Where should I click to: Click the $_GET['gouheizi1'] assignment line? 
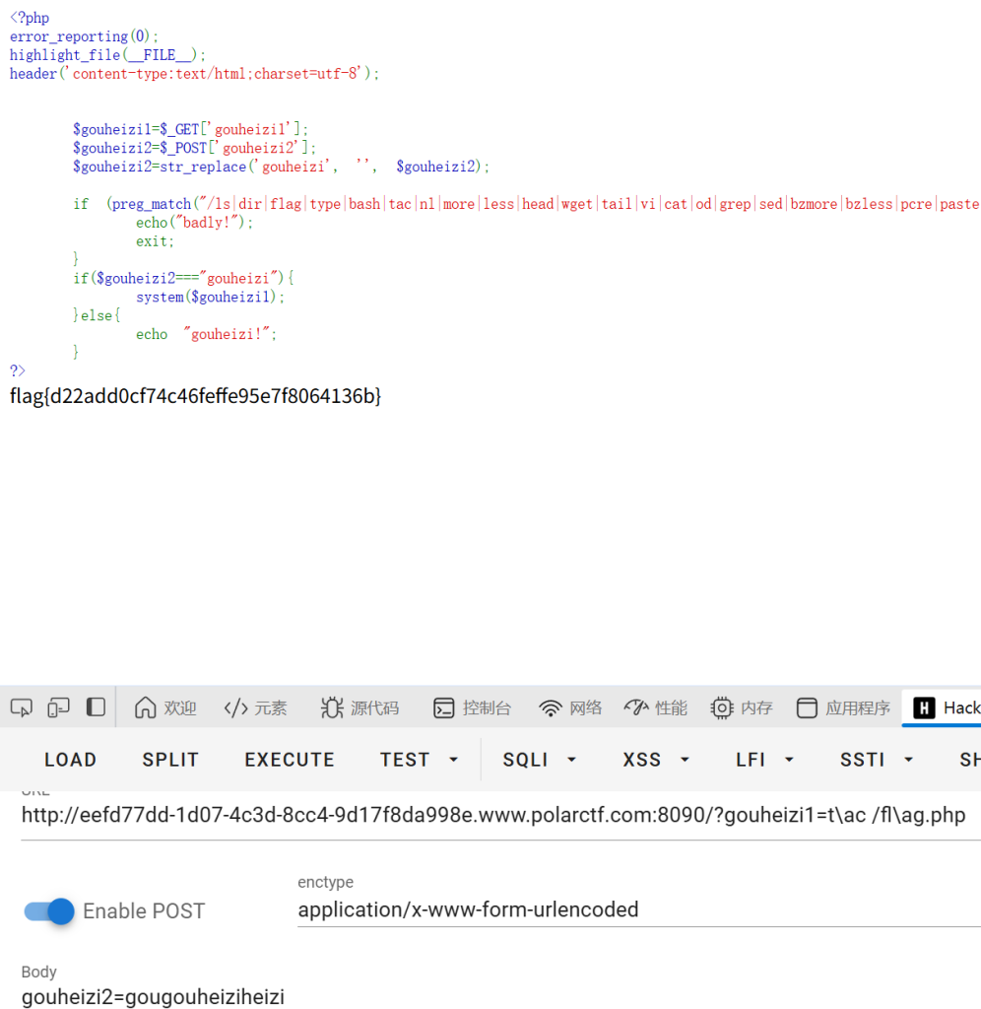coord(190,129)
